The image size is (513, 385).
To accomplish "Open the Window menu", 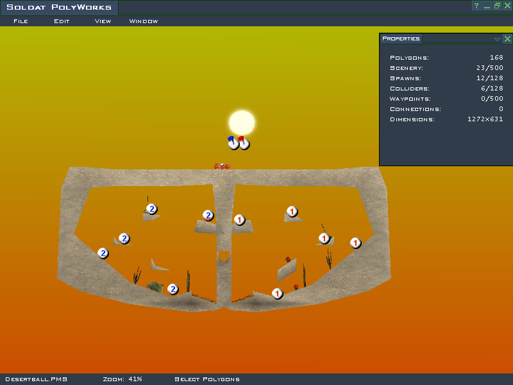I will click(x=144, y=21).
